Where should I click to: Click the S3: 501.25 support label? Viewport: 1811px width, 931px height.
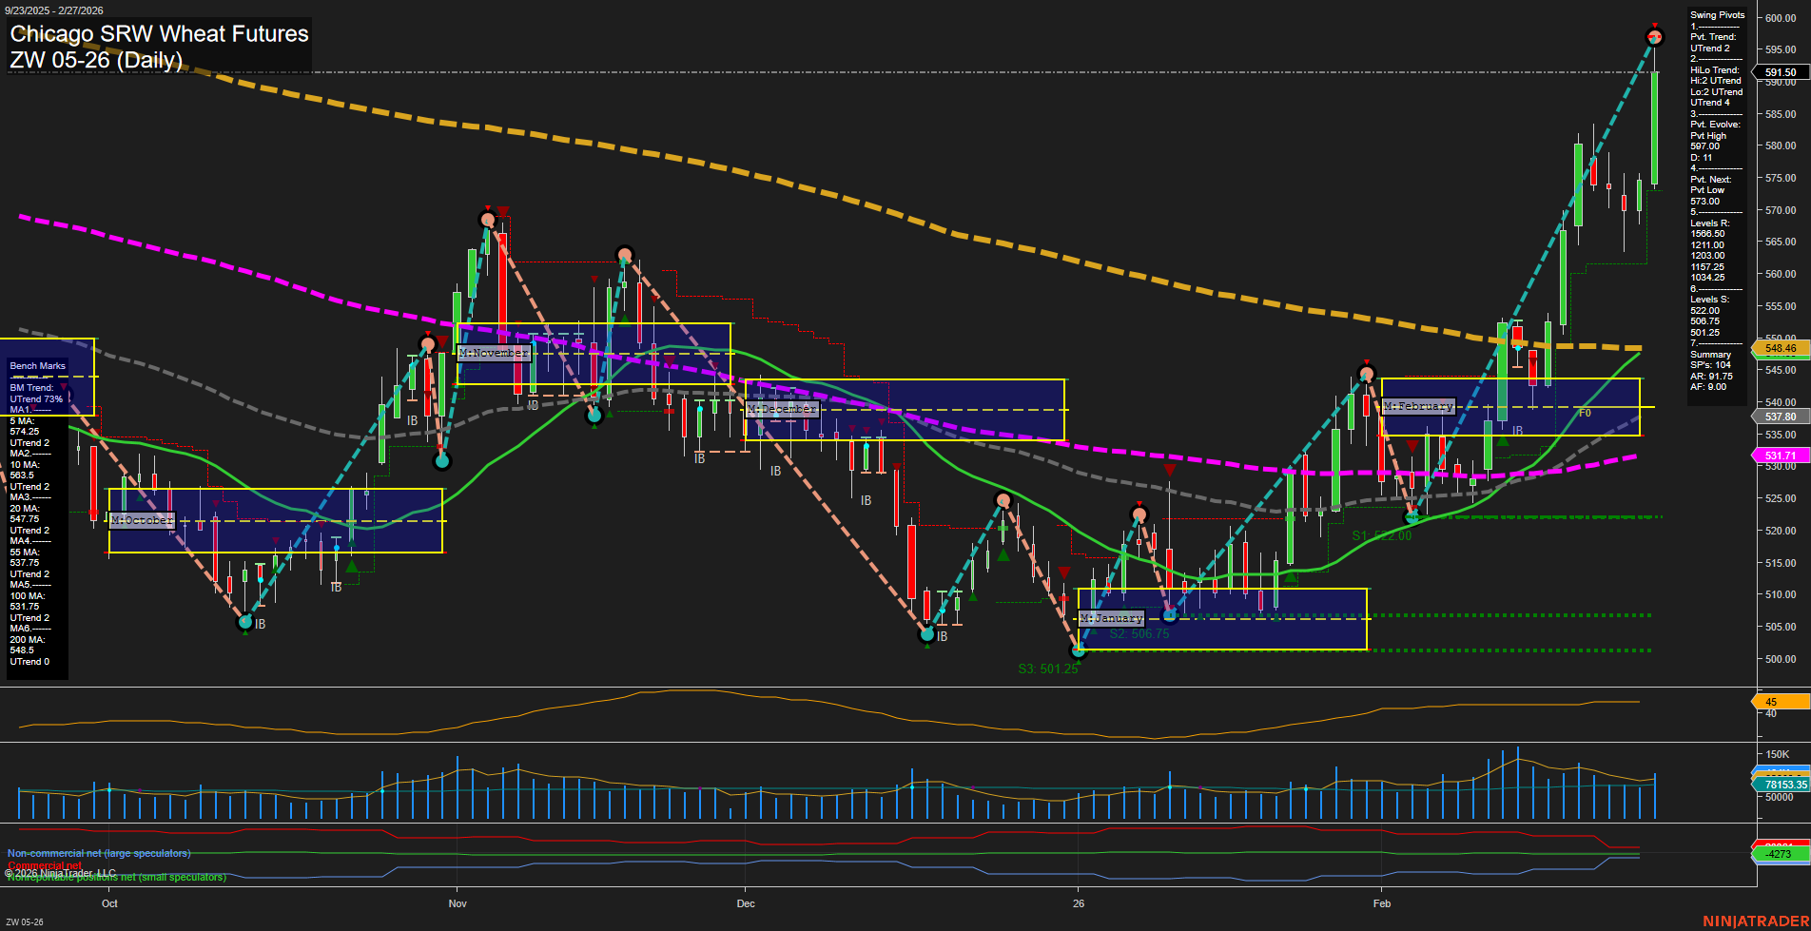click(x=1048, y=669)
